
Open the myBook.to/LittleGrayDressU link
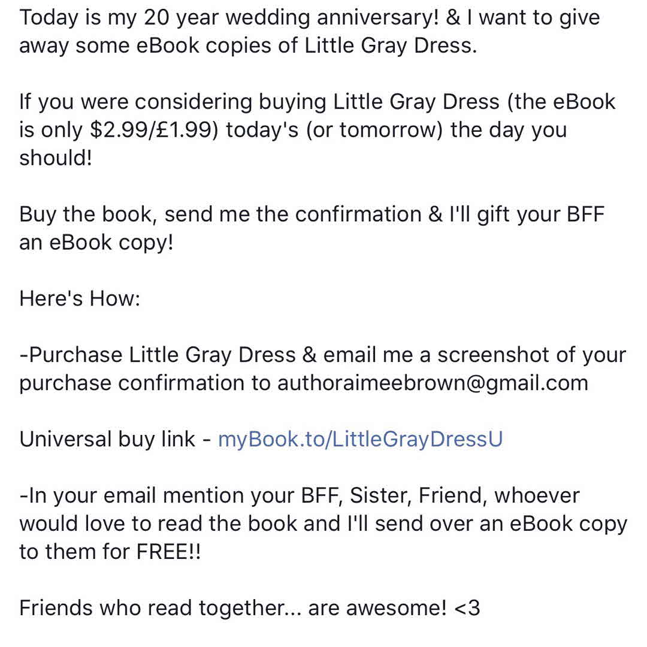pos(360,440)
